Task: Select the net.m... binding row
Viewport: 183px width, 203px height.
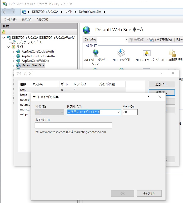Action: click(x=25, y=105)
